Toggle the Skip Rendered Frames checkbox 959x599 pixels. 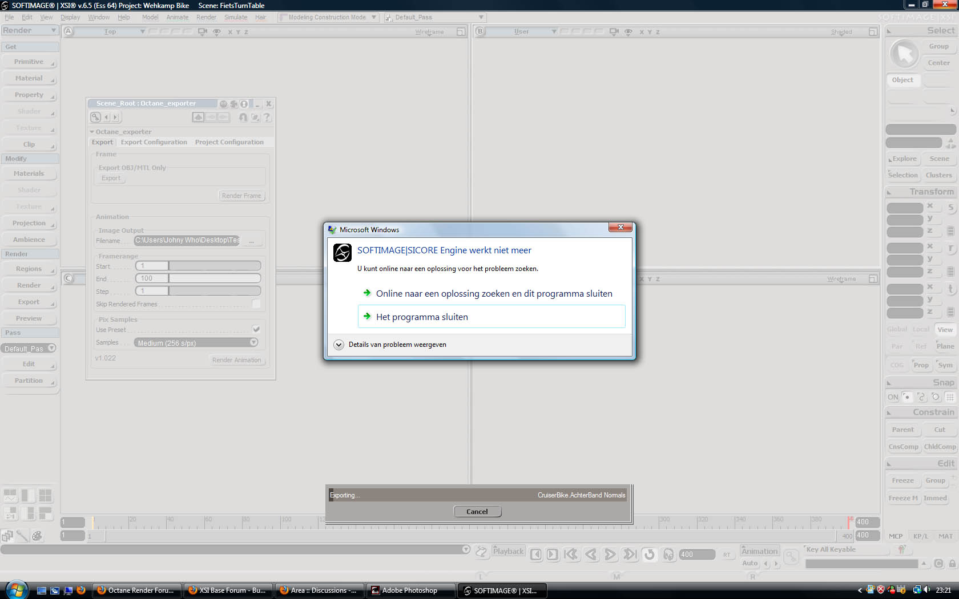click(256, 304)
